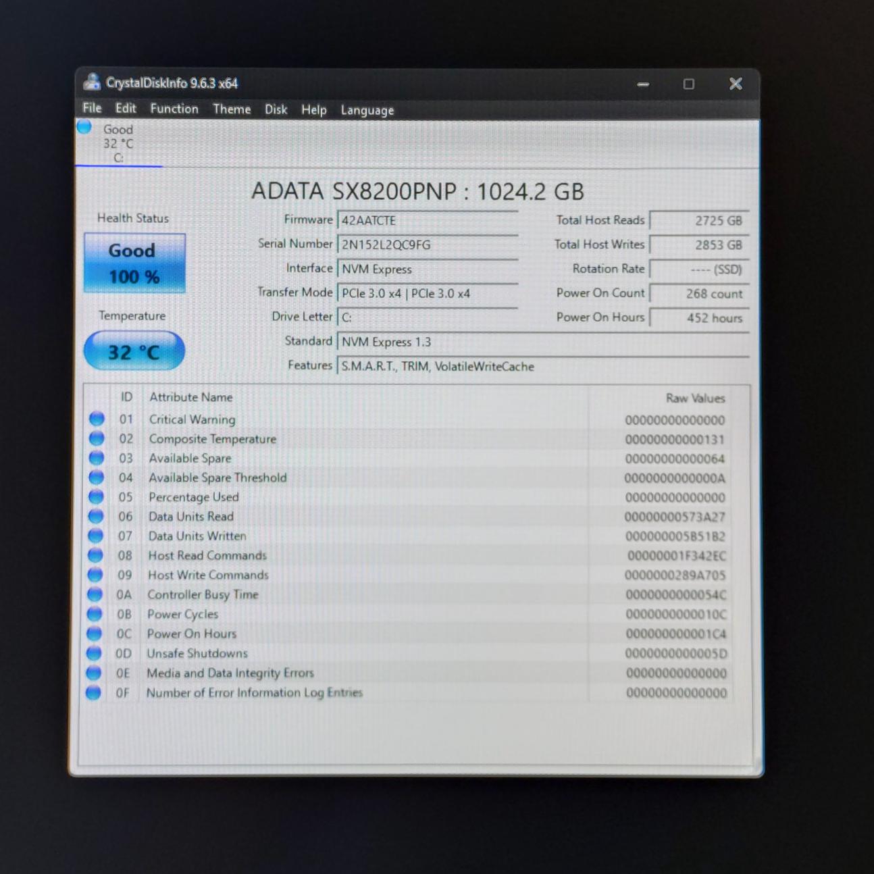Click the Power Cycles status indicator icon
874x874 pixels.
pos(95,614)
